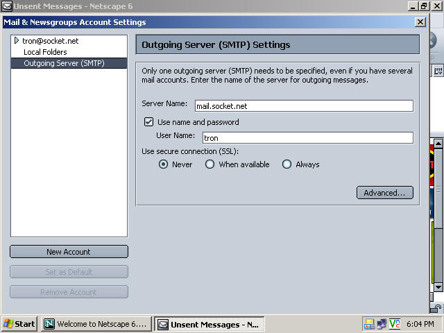Click scroll down arrow in background window
The width and height of the screenshot is (444, 333).
pyautogui.click(x=438, y=287)
